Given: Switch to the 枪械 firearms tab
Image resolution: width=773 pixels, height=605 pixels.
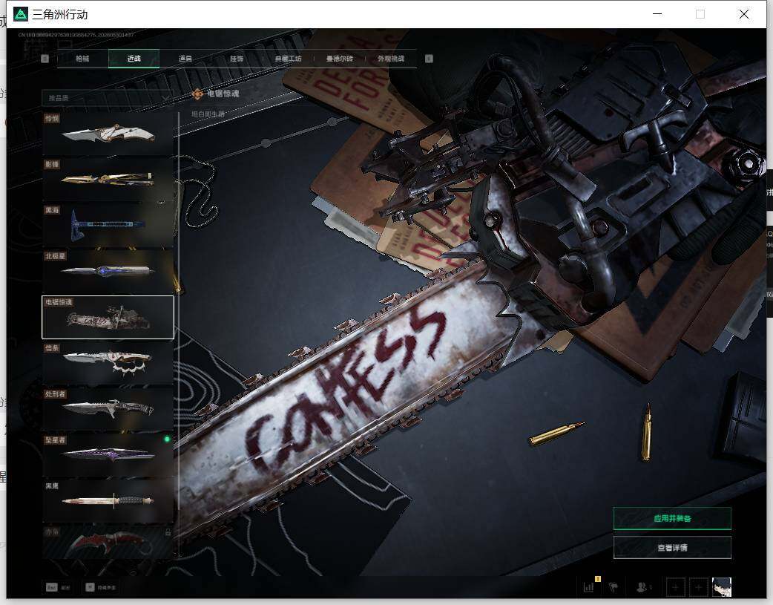Looking at the screenshot, I should pos(82,59).
